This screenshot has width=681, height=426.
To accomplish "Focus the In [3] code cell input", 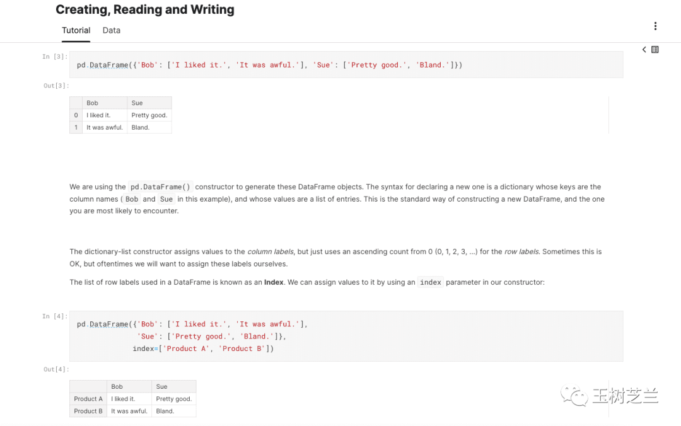I will click(x=346, y=65).
